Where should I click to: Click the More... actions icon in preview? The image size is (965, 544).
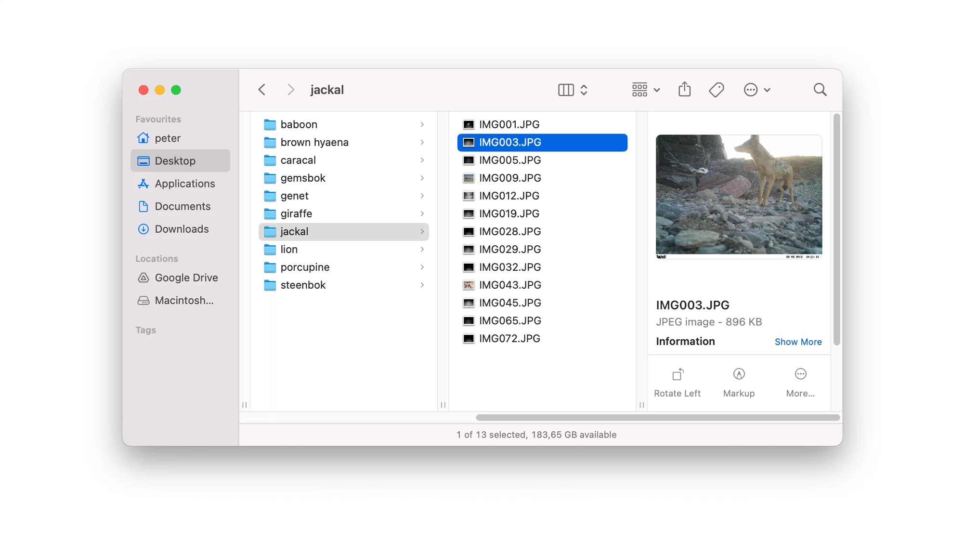(800, 374)
